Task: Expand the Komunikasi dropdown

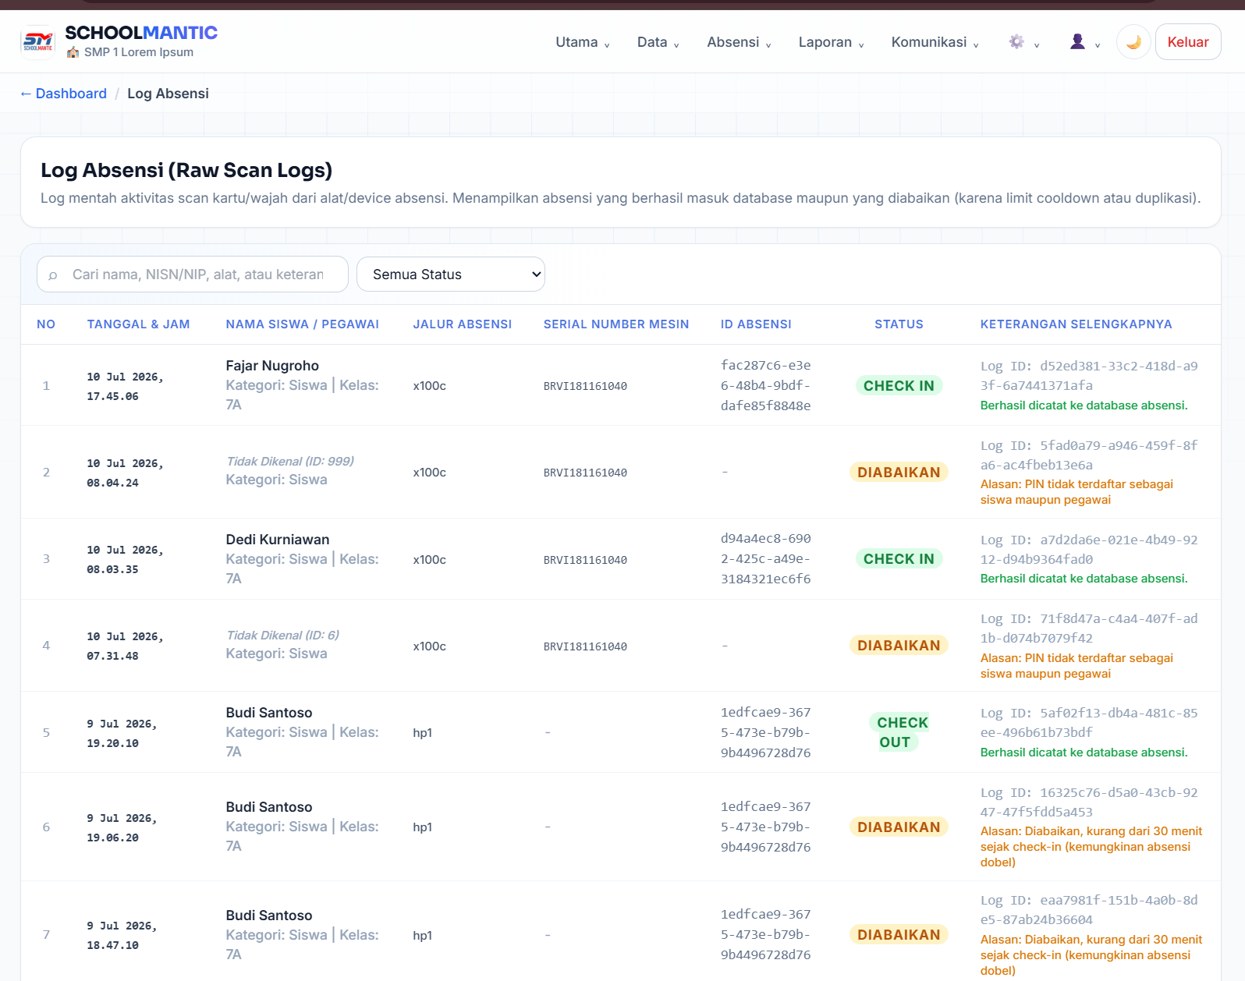Action: pyautogui.click(x=935, y=42)
